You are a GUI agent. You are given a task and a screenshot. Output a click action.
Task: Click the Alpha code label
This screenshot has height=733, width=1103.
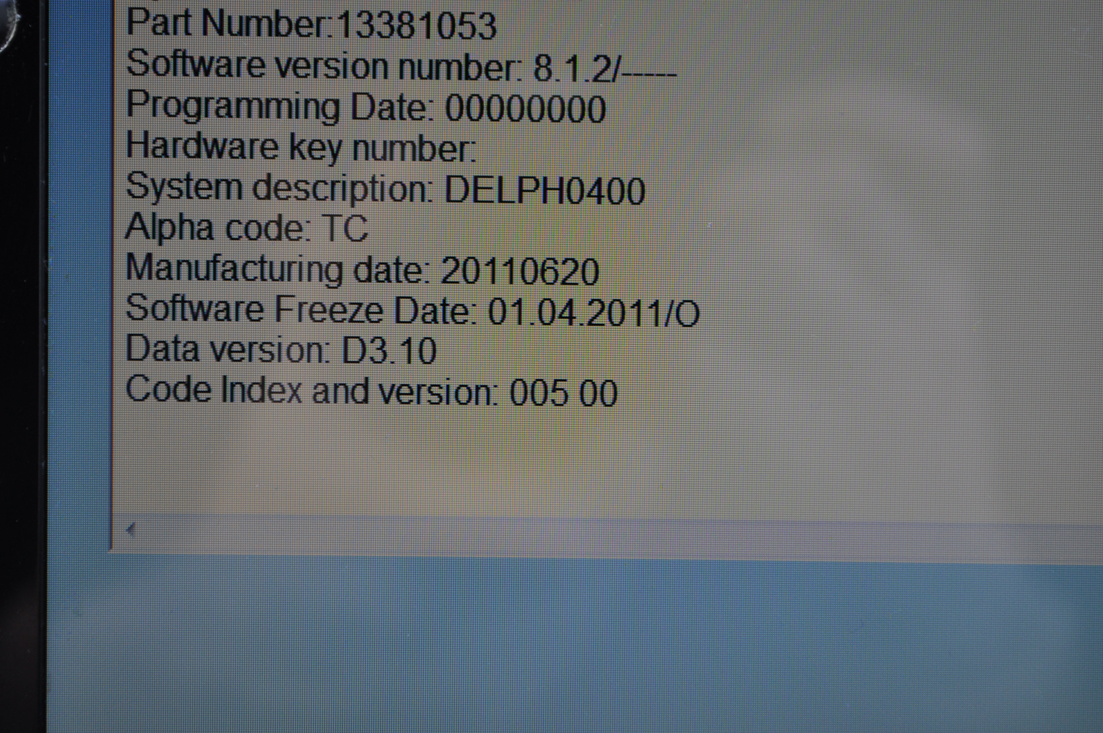tap(219, 228)
